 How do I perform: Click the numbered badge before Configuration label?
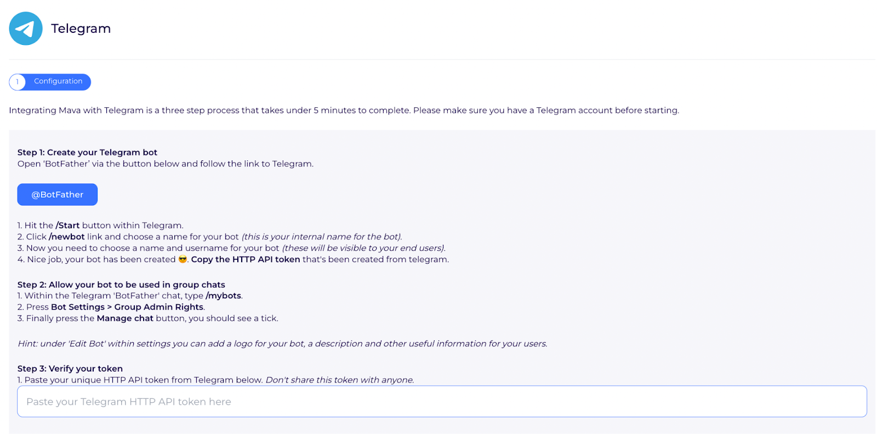17,82
